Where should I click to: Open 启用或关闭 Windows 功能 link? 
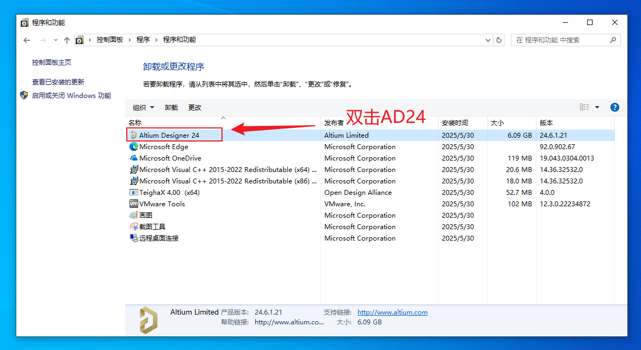pyautogui.click(x=71, y=95)
